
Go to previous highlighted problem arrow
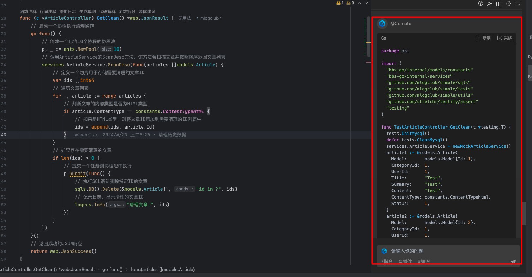359,3
